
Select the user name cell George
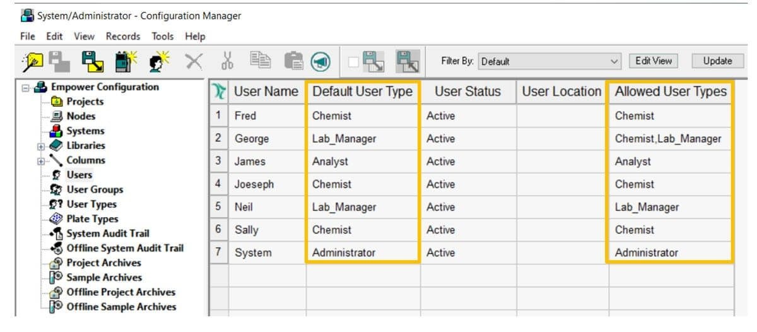267,138
